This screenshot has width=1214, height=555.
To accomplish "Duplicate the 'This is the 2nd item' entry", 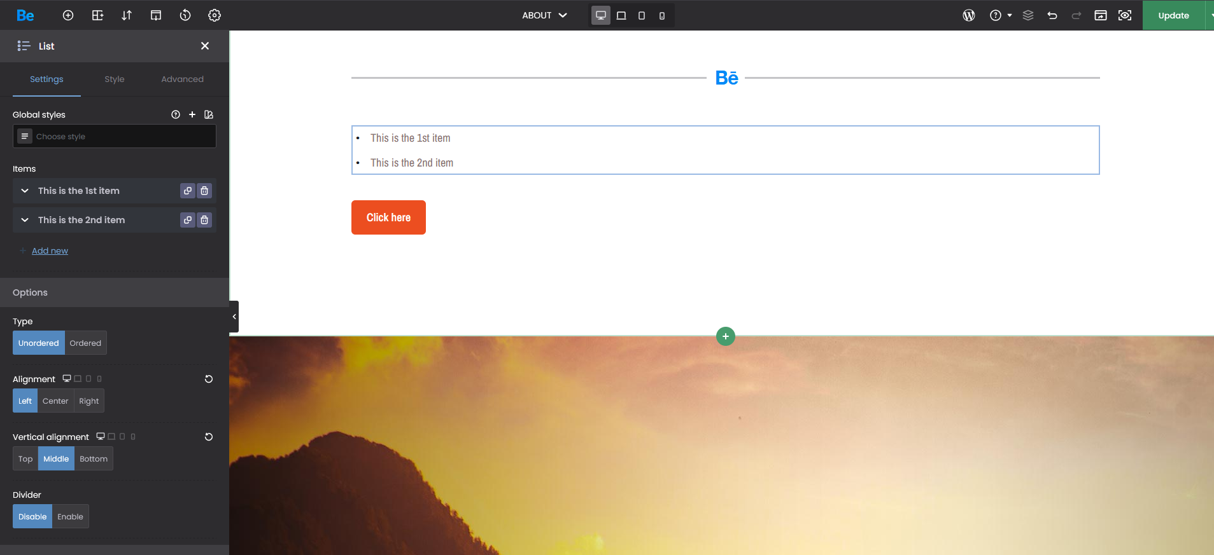I will point(187,220).
